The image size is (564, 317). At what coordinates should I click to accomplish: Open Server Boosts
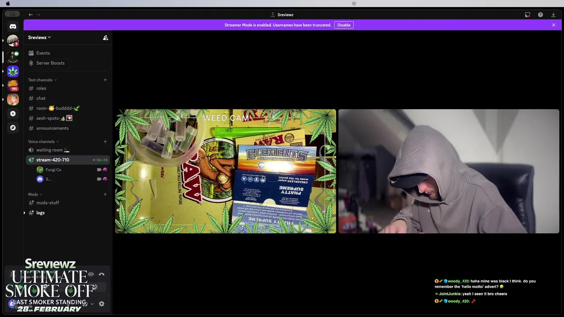(68, 63)
